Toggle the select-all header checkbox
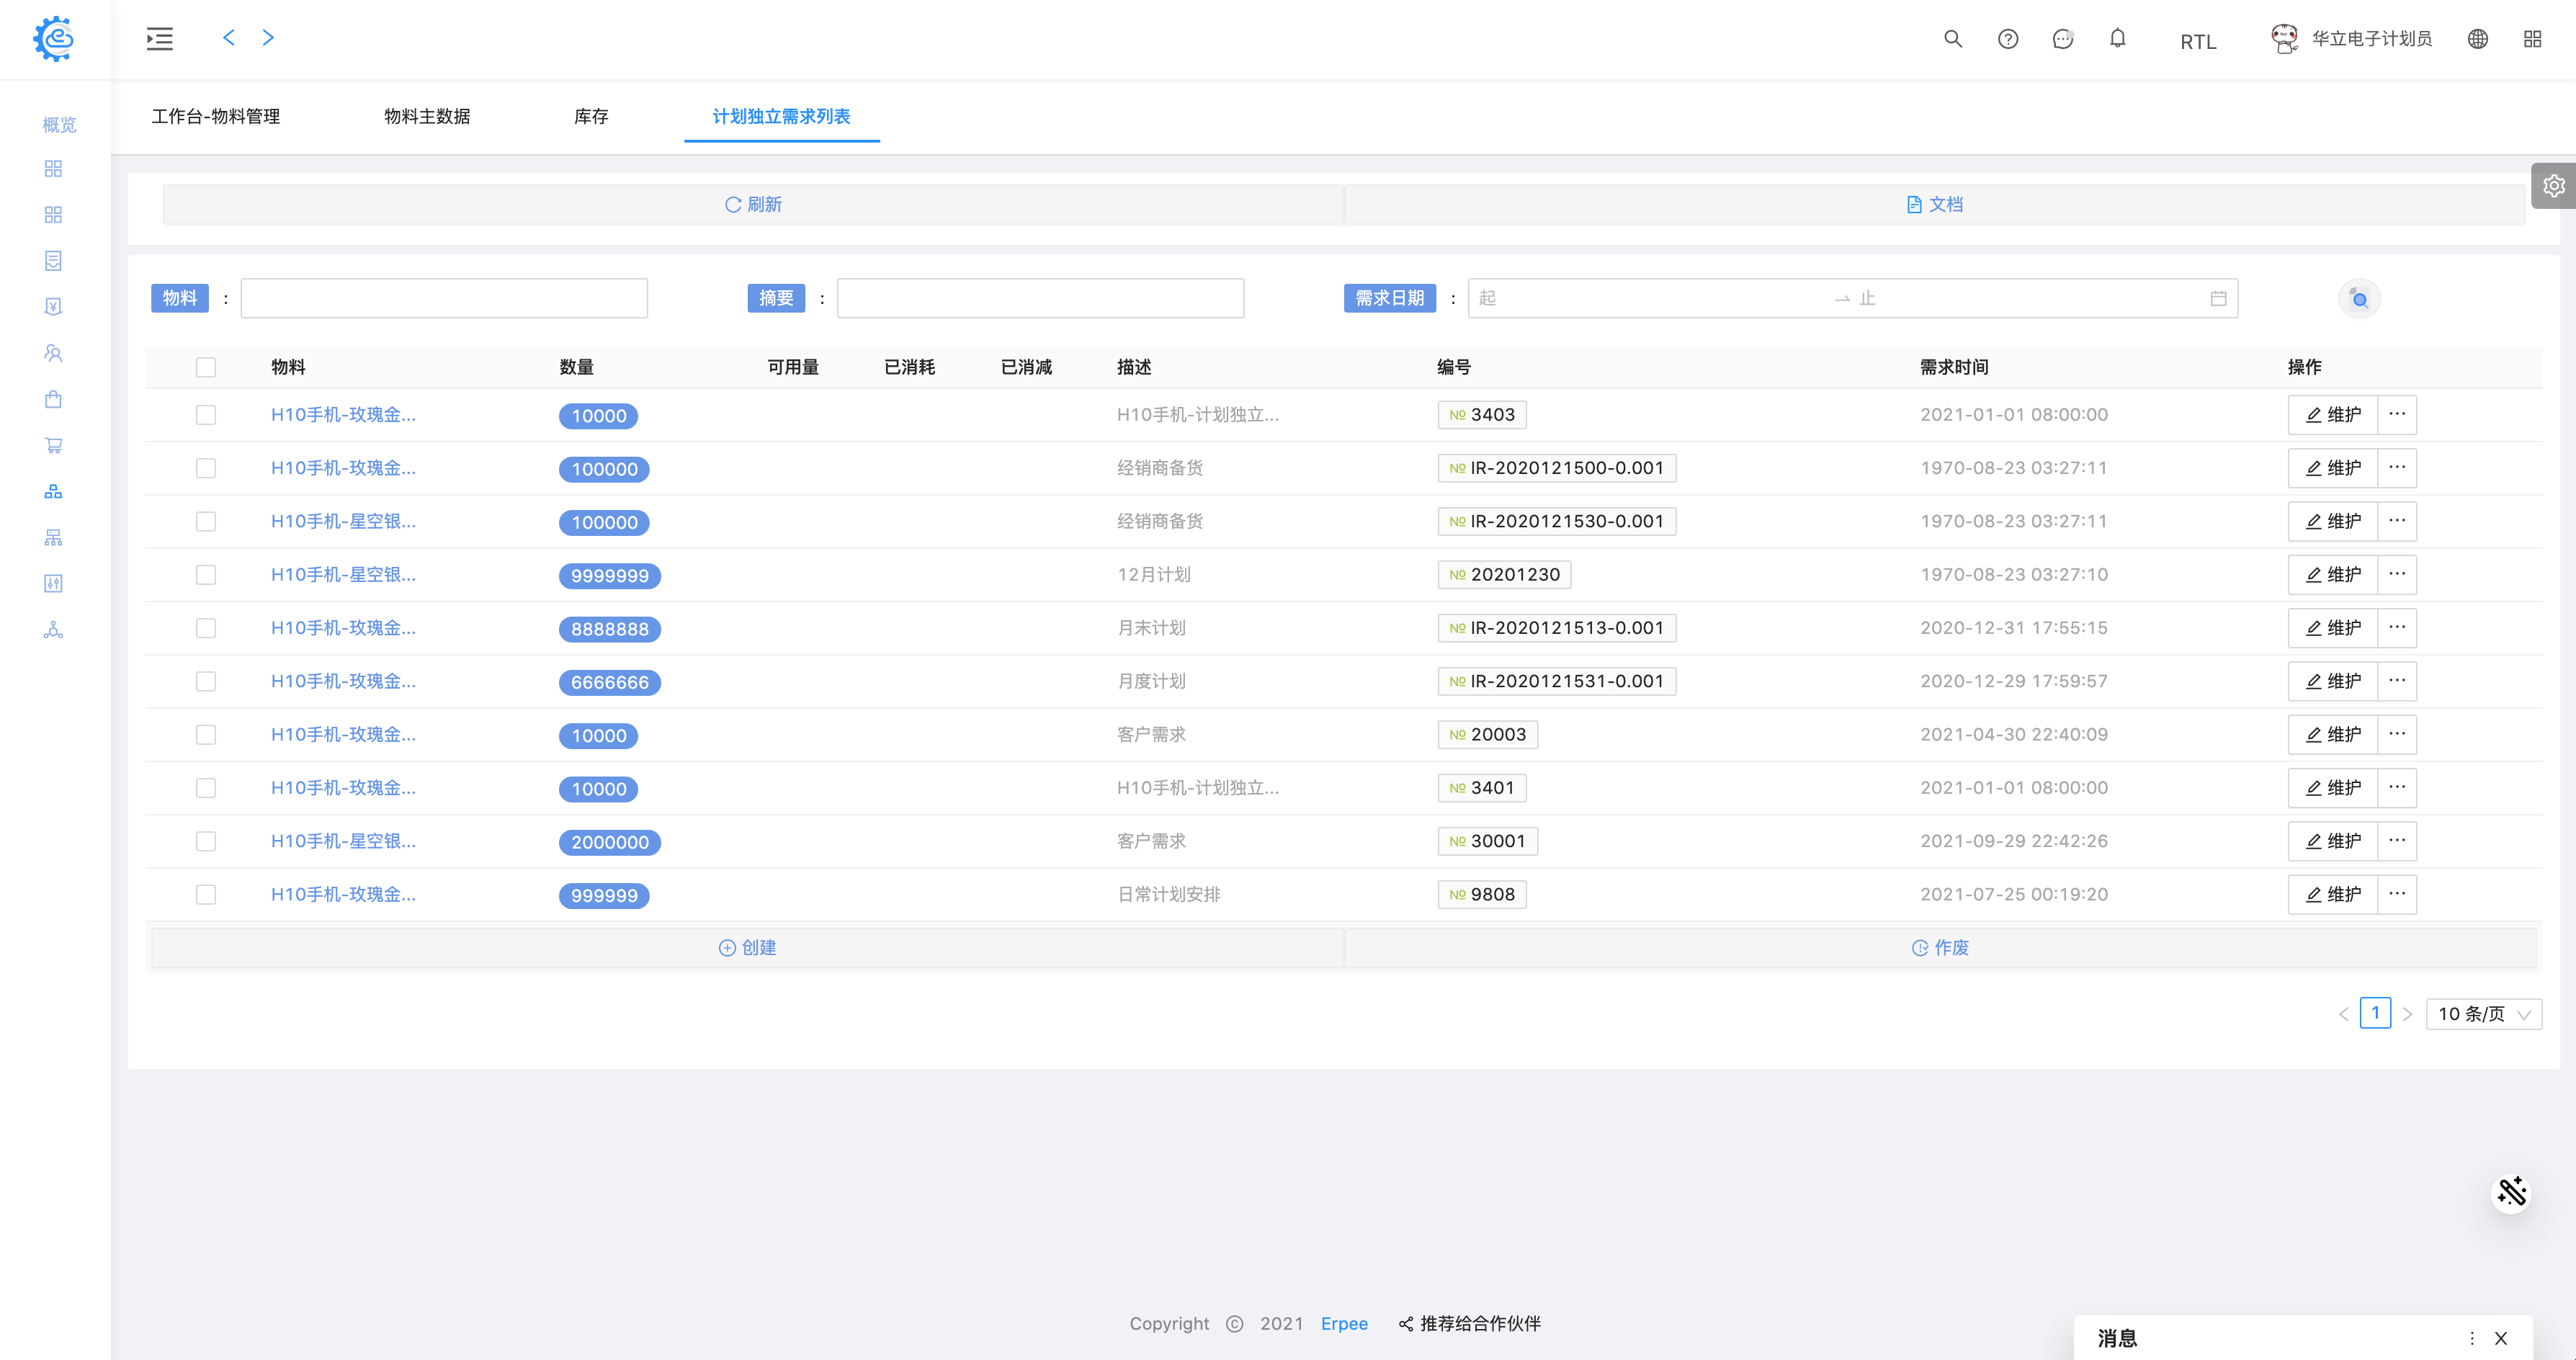Viewport: 2576px width, 1360px height. [206, 367]
